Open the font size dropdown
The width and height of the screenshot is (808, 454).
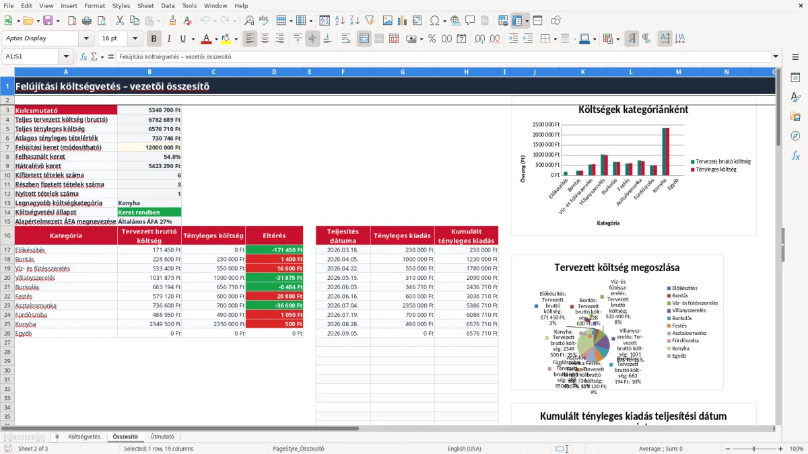[x=135, y=39]
